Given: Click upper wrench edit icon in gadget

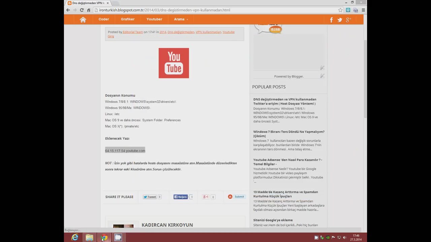Looking at the screenshot, I should tap(322, 68).
